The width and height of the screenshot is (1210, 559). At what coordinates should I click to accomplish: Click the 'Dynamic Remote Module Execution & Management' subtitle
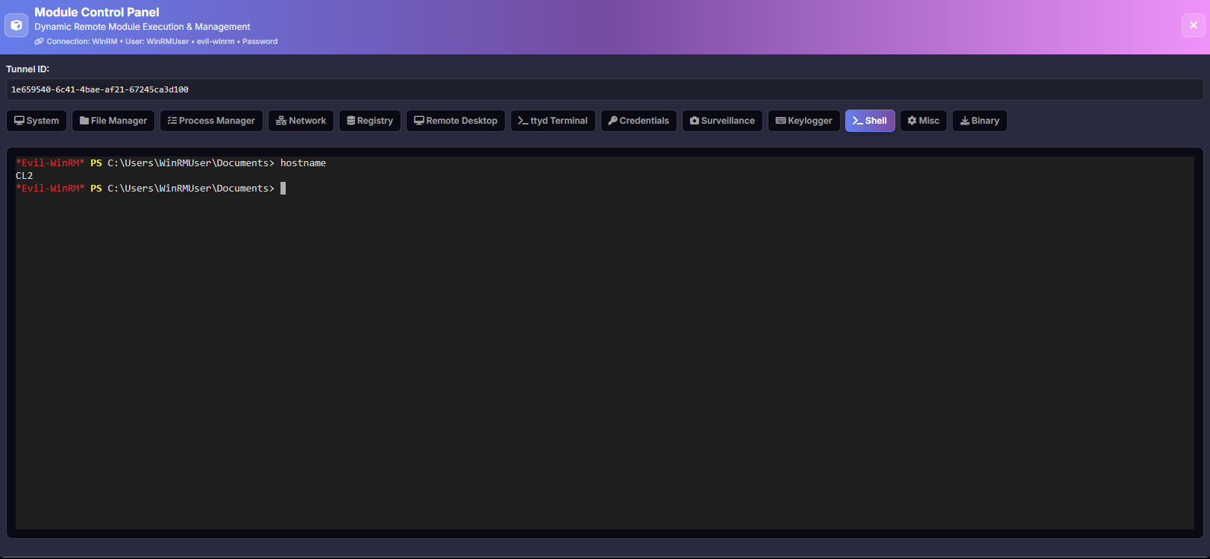[x=142, y=27]
